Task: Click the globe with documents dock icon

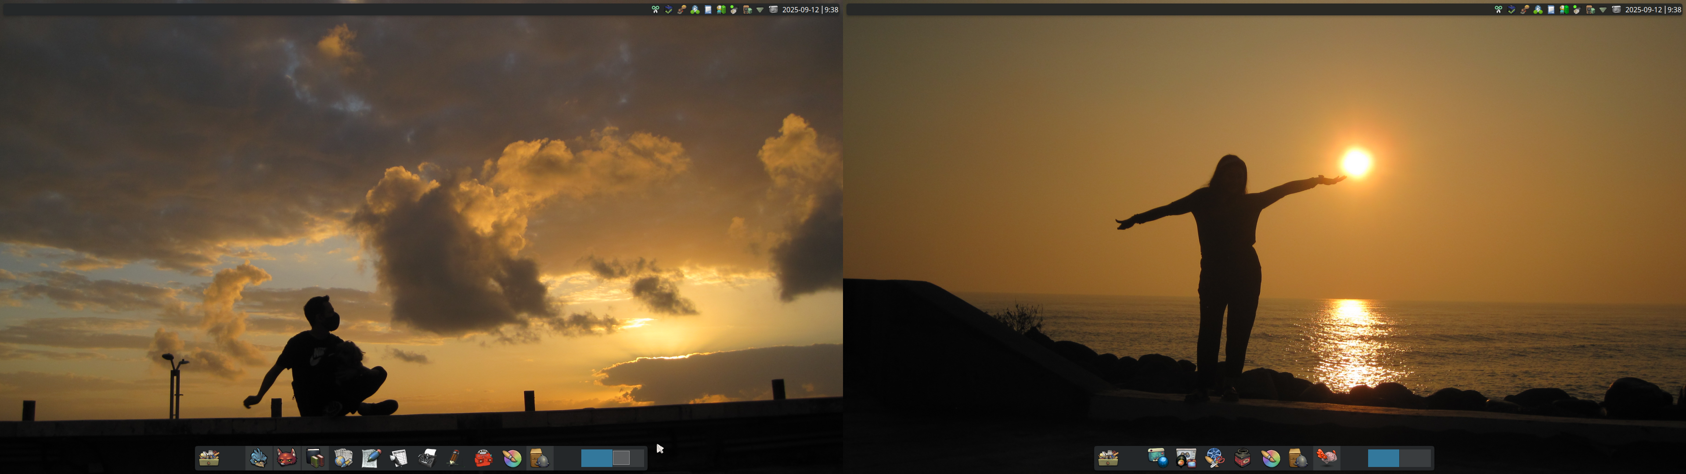Action: [x=343, y=458]
